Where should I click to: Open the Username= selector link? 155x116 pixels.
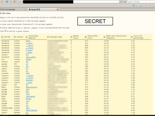tap(31, 96)
